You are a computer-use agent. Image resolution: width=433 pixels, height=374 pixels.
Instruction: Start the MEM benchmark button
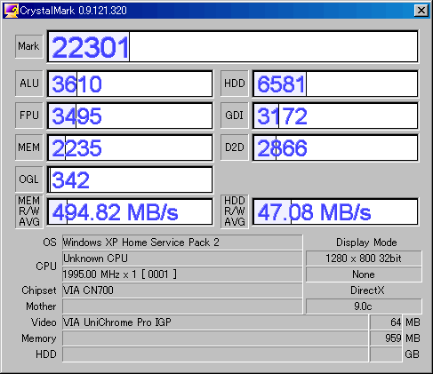click(x=29, y=147)
